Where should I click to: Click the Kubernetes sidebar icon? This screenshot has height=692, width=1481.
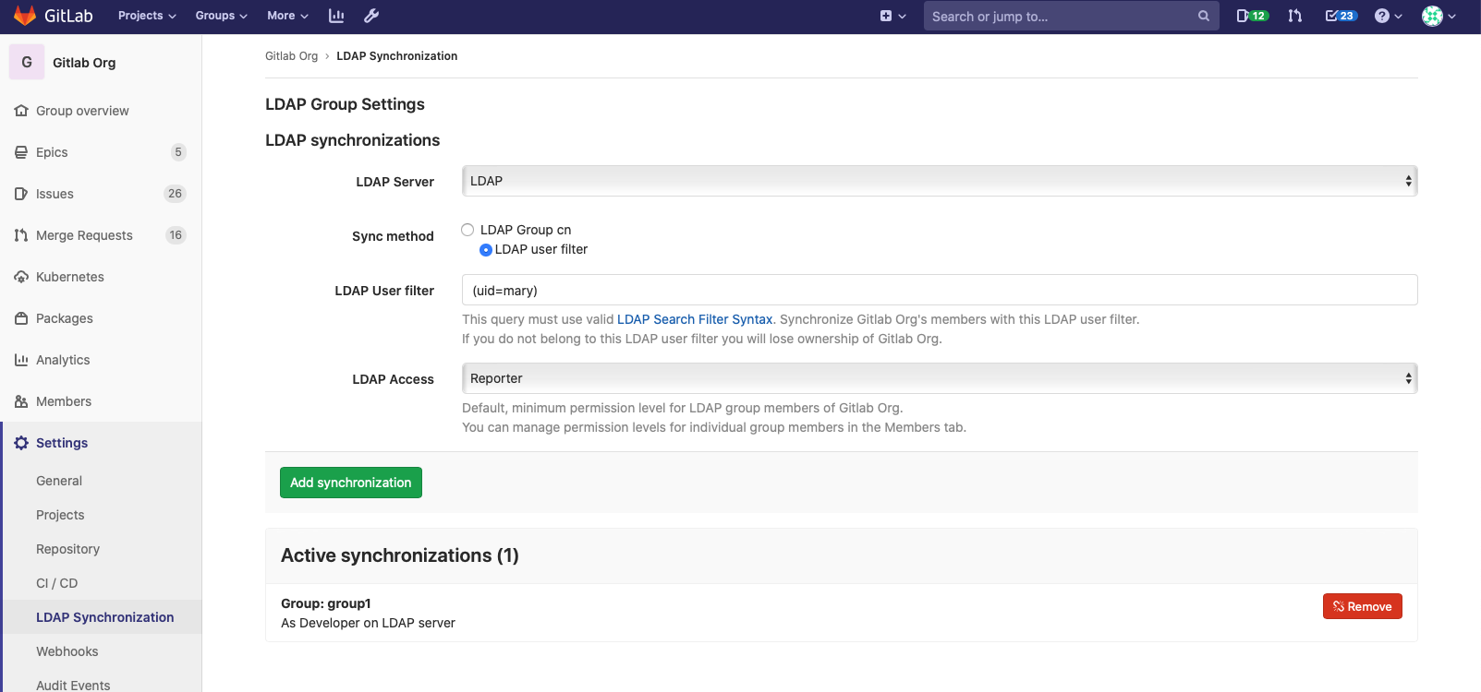(x=21, y=277)
